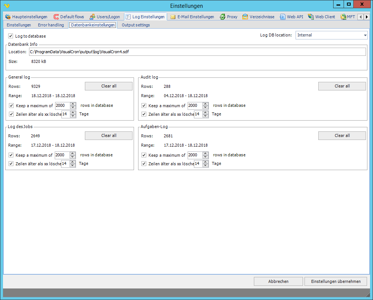Click the Default flows tab icon

coord(56,17)
